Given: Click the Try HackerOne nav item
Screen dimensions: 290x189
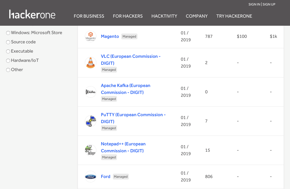Looking at the screenshot, I should coord(234,16).
